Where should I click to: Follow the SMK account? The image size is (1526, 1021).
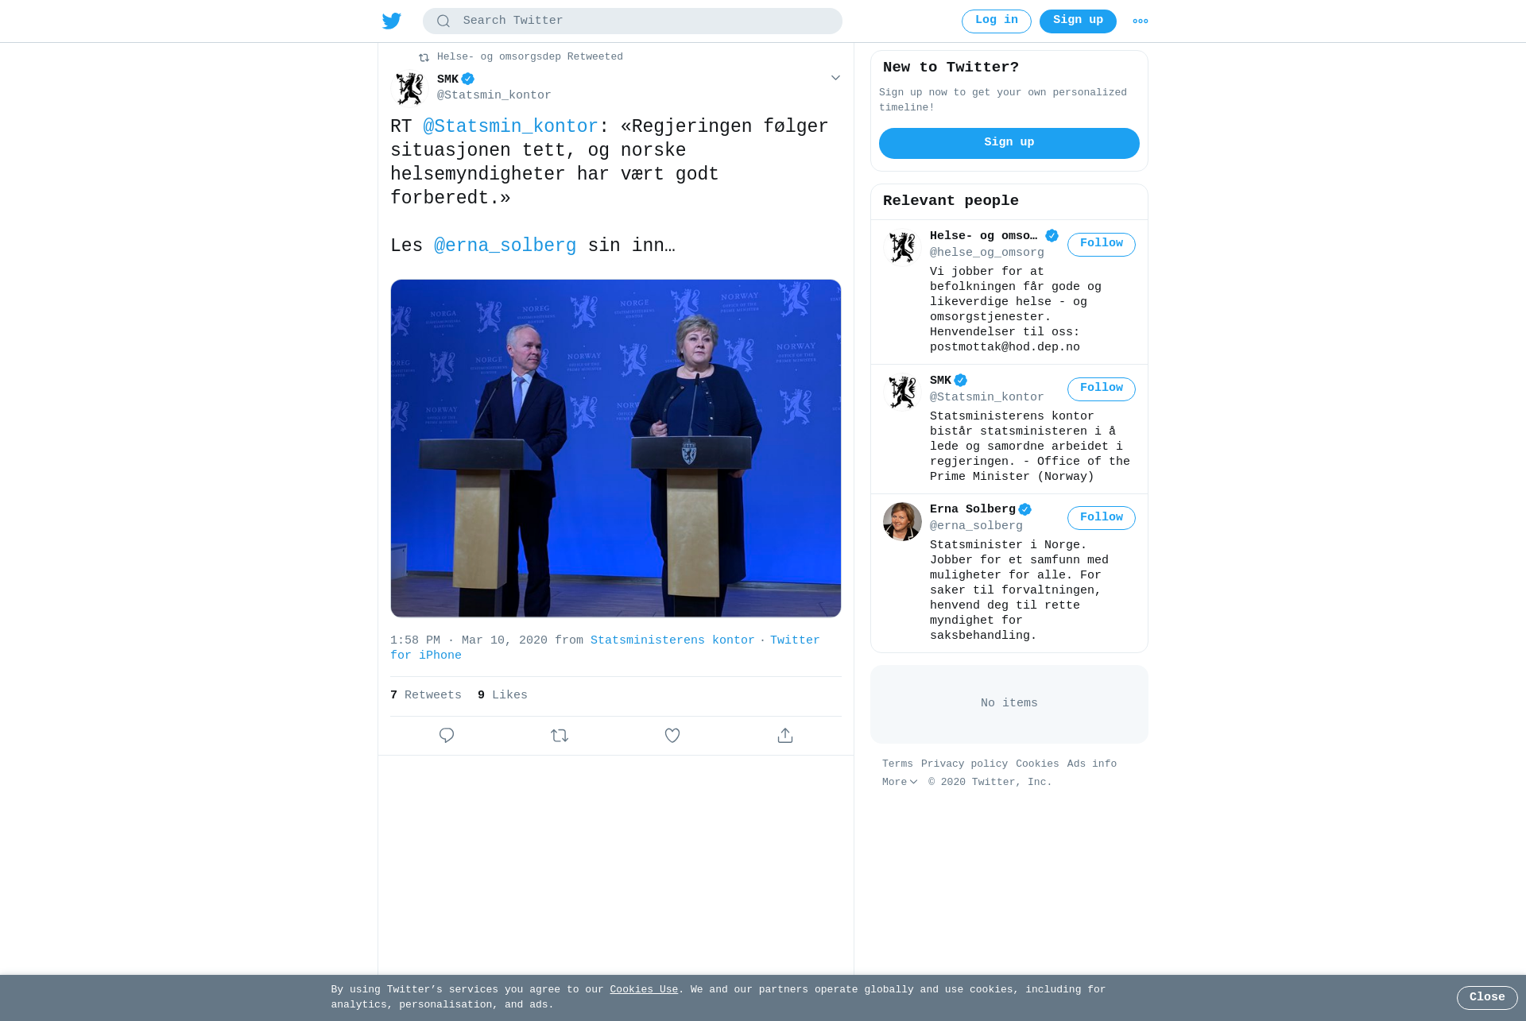(x=1102, y=389)
